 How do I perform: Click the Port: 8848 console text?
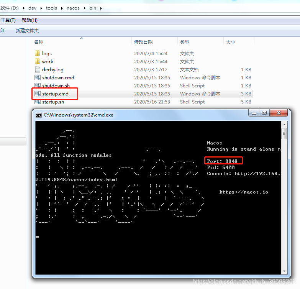(222, 161)
